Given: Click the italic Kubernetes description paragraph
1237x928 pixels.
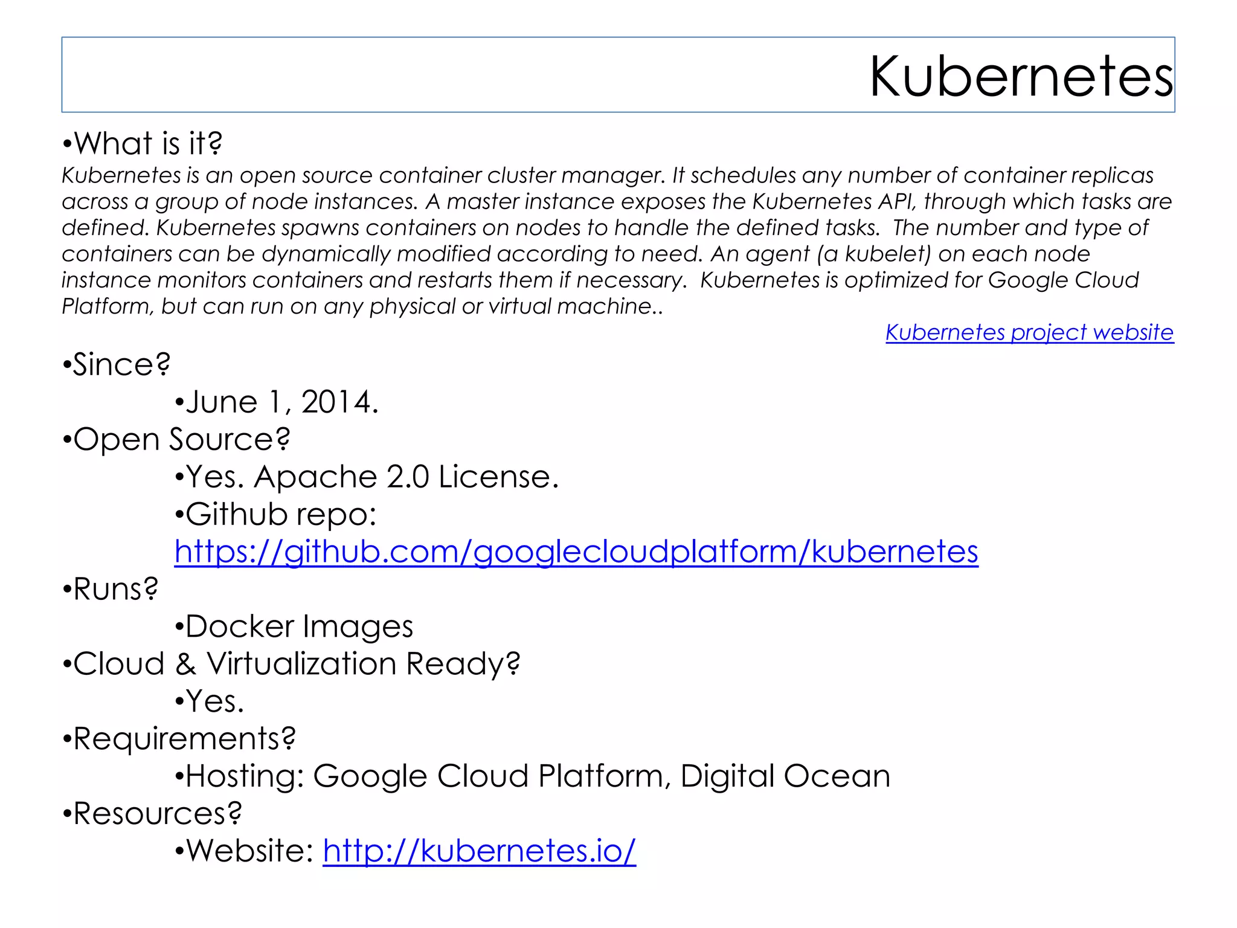Looking at the screenshot, I should [x=604, y=240].
